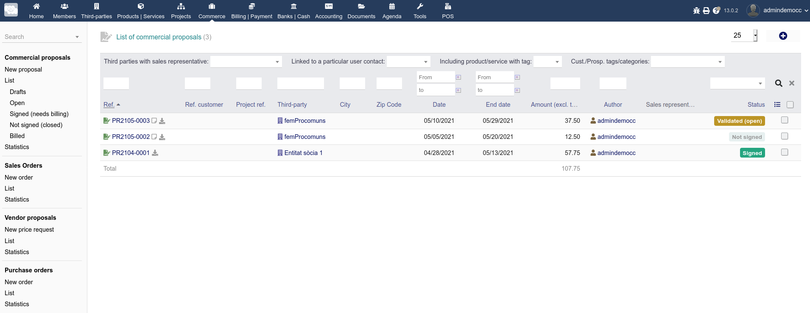The image size is (810, 313).
Task: Open Cust./Prosp. tags/categories dropdown
Action: tap(688, 62)
